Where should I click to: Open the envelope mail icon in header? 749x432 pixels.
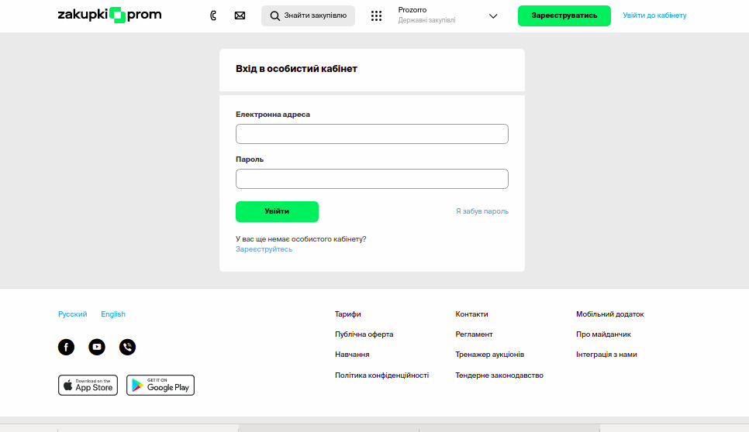(240, 15)
